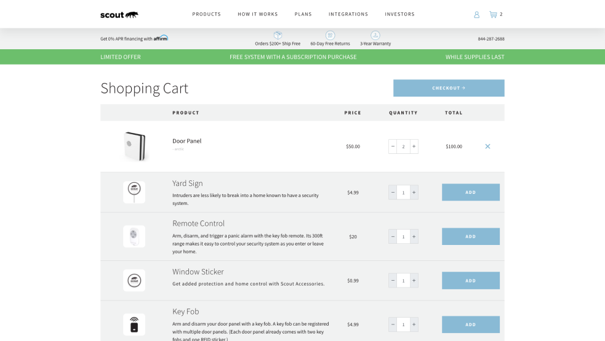Remove Door Panel from cart

coord(487,146)
